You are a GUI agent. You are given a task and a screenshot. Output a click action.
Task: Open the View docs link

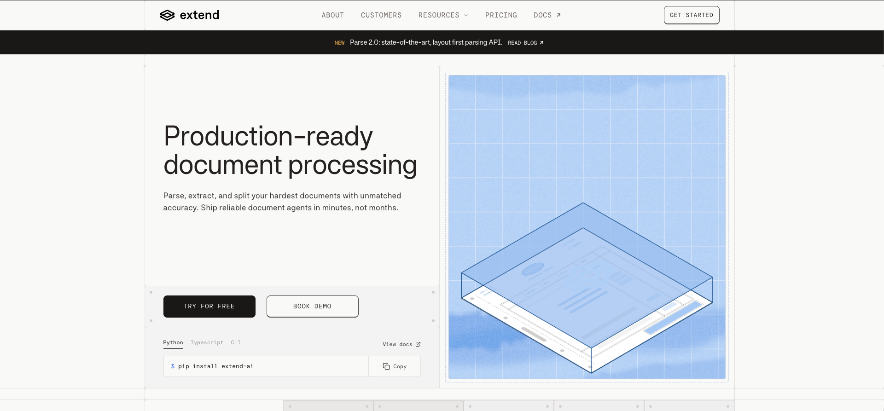401,344
